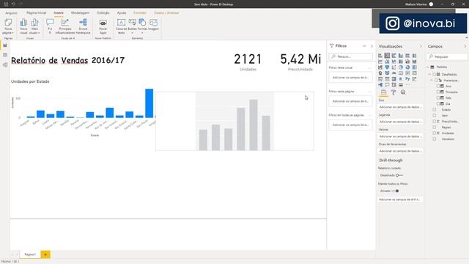This screenshot has width=469, height=264.
Task: Select the map visualization
Action: pos(380,73)
